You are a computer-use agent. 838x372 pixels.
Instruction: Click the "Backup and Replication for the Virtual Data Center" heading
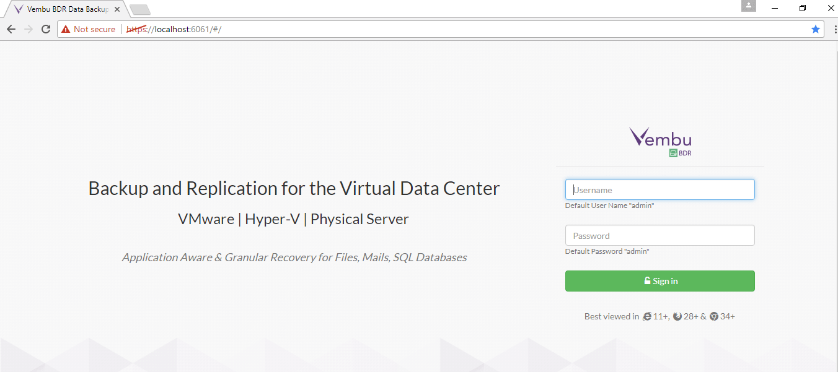click(x=294, y=188)
